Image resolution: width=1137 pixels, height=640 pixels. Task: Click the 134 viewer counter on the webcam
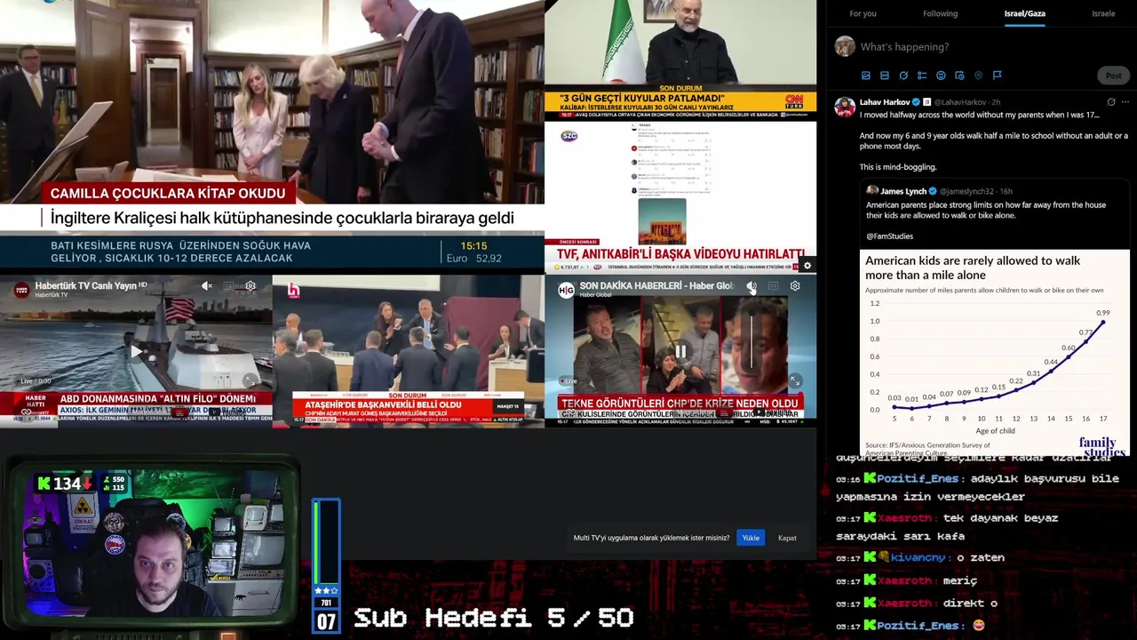click(65, 484)
